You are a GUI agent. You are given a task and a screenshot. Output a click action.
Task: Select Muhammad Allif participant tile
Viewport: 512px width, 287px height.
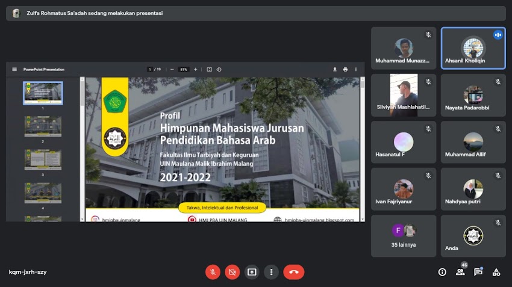point(473,142)
